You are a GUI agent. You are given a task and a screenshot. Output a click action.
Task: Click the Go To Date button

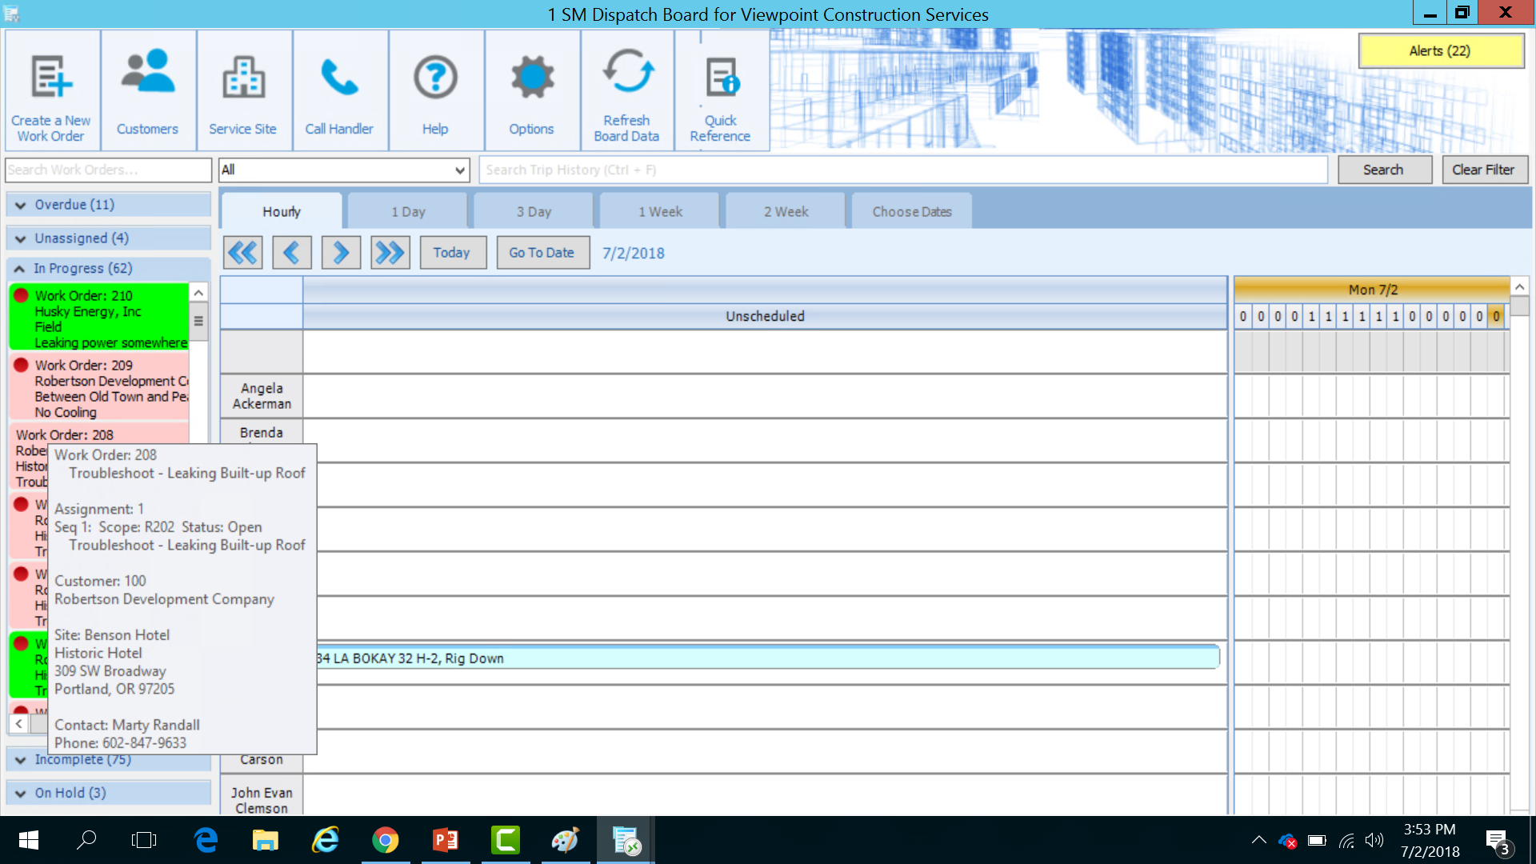coord(542,253)
